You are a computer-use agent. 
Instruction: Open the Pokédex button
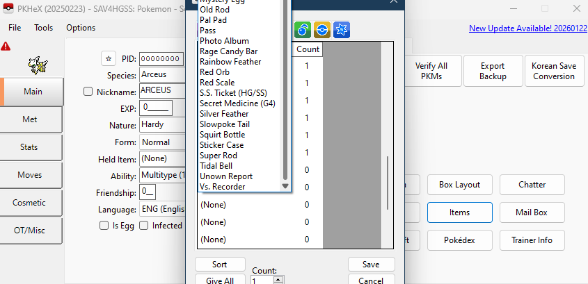click(x=460, y=240)
